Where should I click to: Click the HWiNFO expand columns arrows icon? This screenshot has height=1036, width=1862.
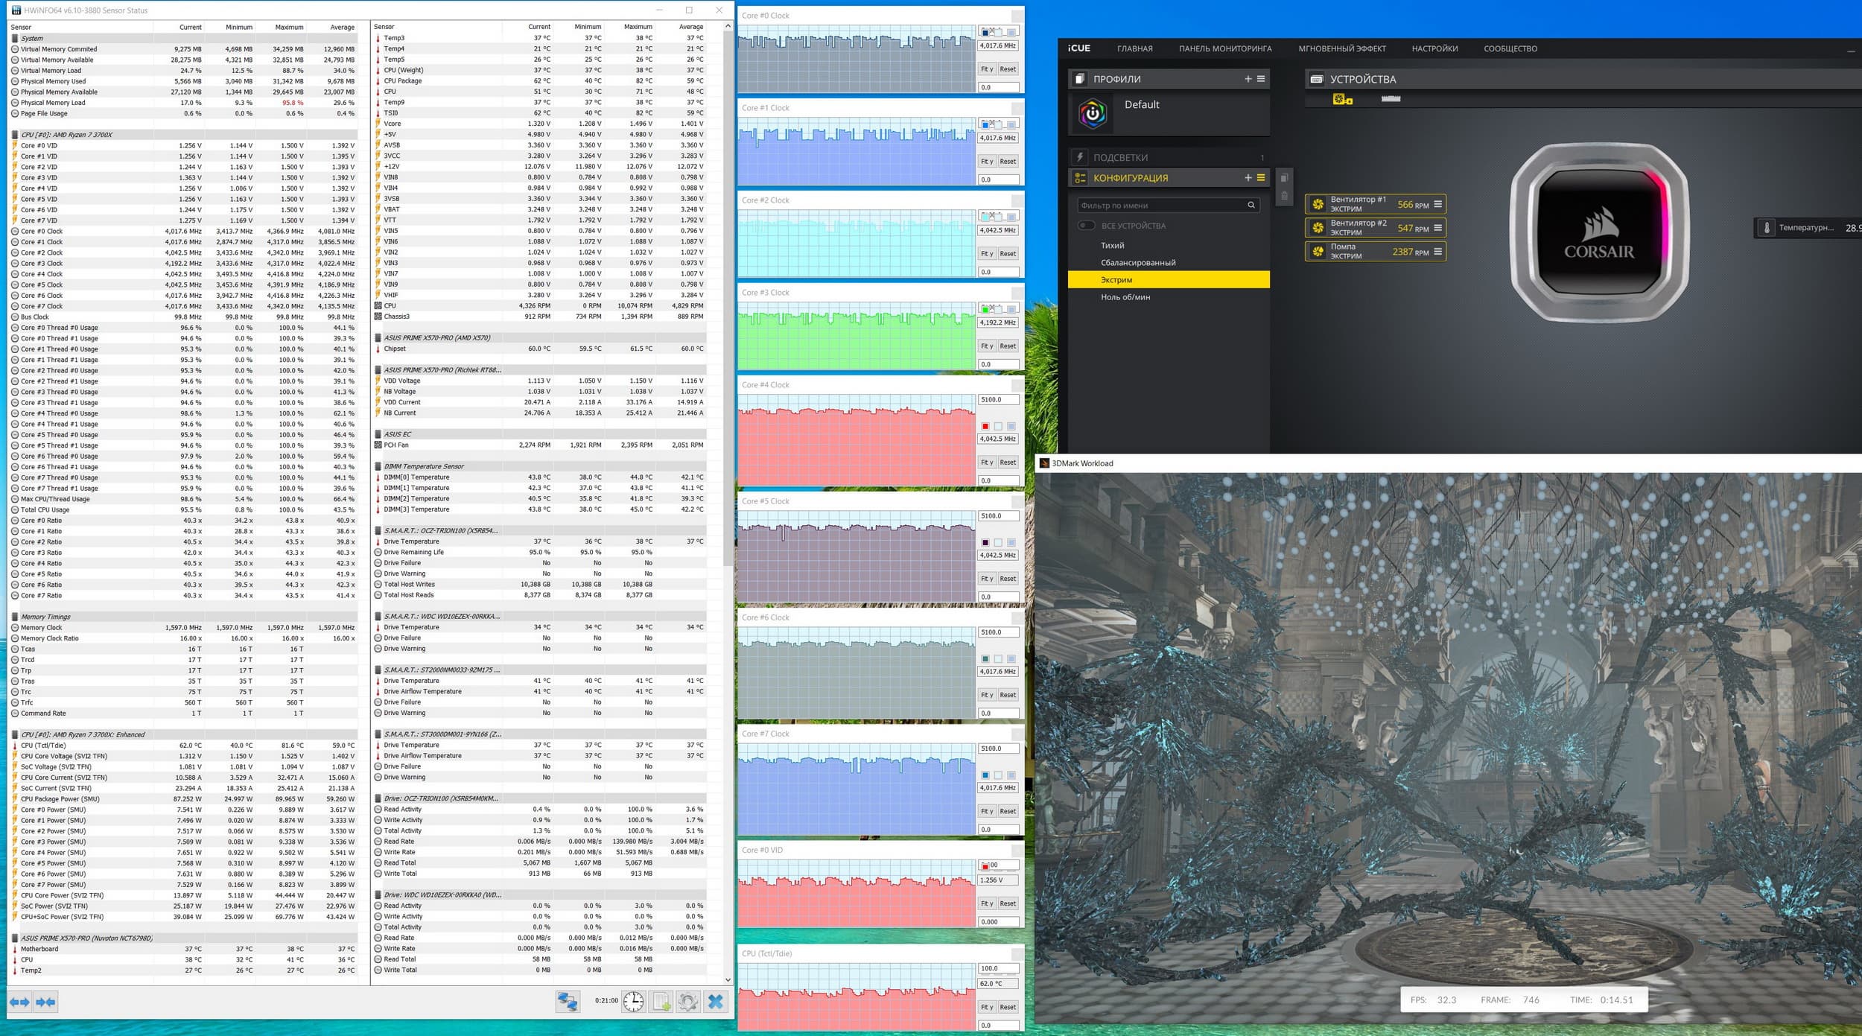[x=19, y=1002]
